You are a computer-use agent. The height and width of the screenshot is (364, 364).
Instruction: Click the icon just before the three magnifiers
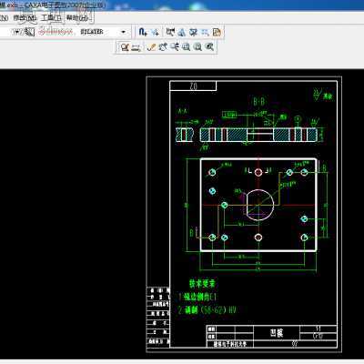[175, 47]
